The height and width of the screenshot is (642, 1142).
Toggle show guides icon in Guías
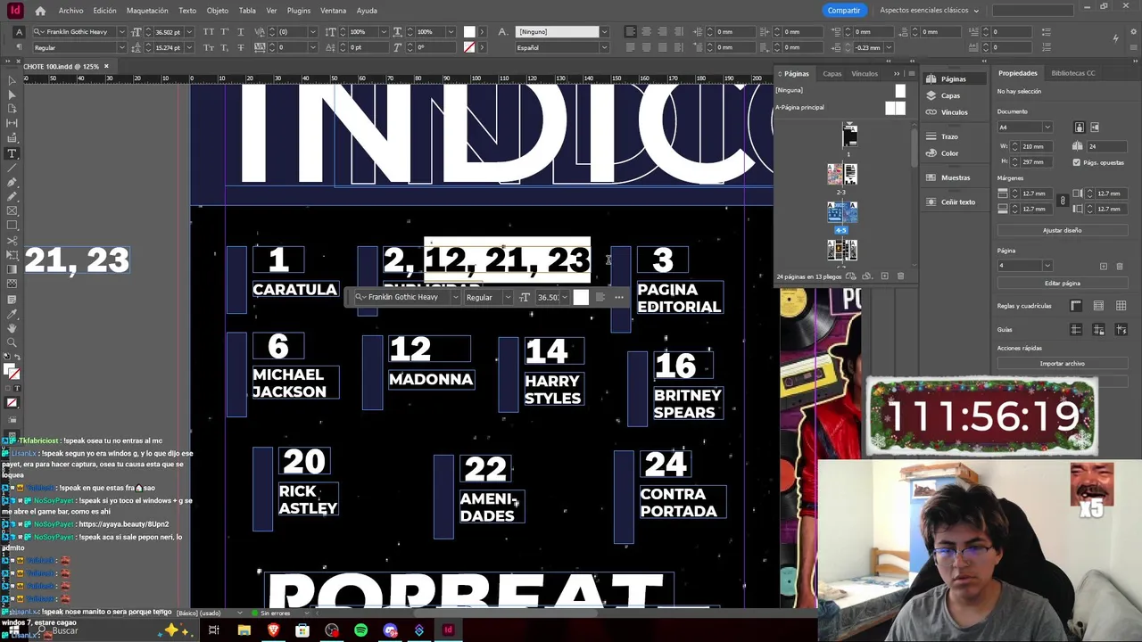(x=1076, y=330)
